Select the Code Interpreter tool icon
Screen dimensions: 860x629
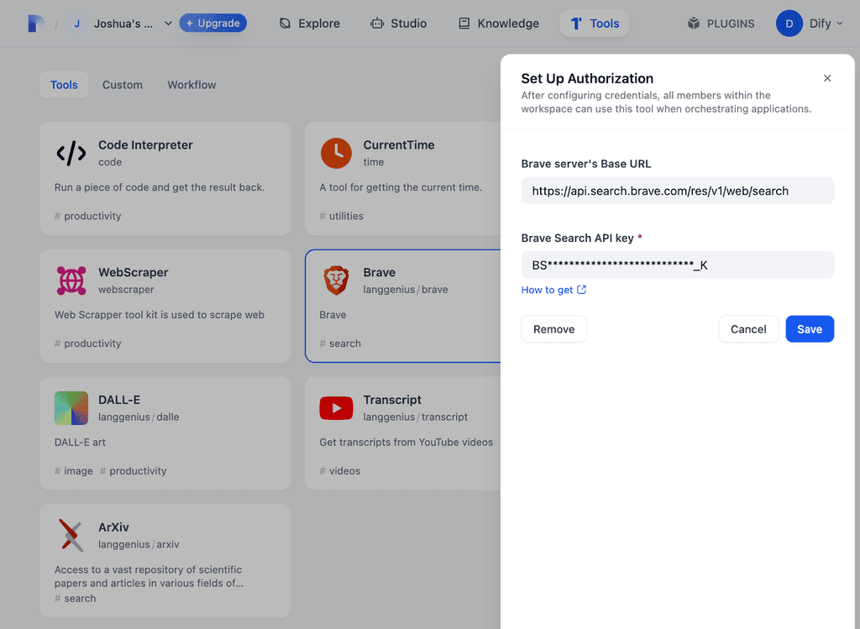(x=71, y=154)
